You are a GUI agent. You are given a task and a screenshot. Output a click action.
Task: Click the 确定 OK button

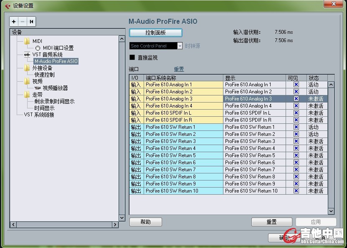284,238
